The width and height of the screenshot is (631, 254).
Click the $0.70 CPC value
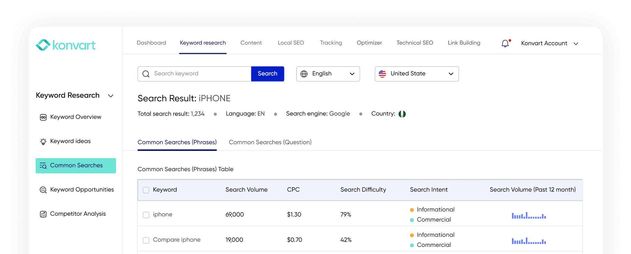[295, 240]
